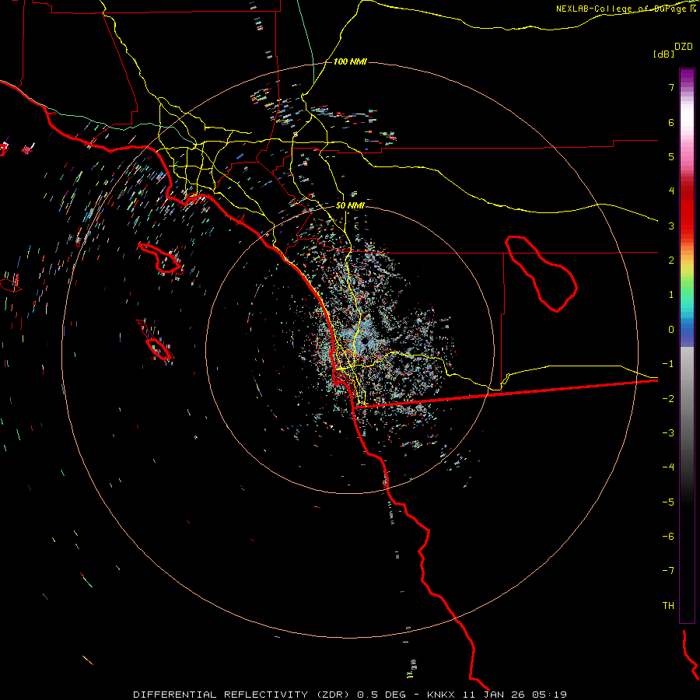
Task: Select the 6 value on dB scale
Action: pyautogui.click(x=671, y=122)
